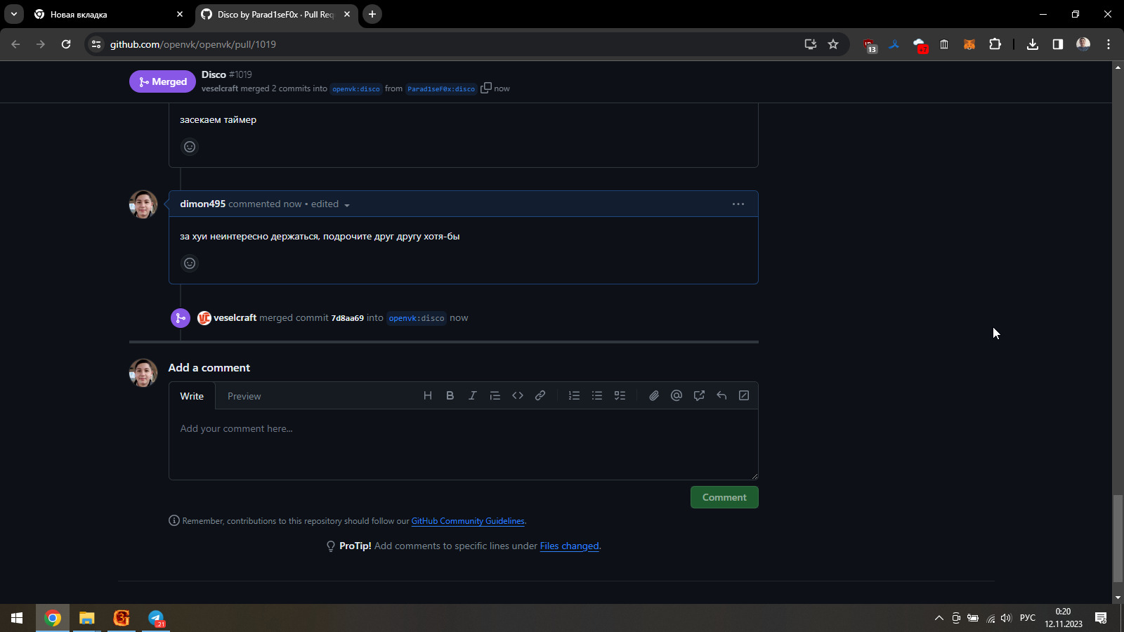The image size is (1124, 632).
Task: Switch to the Preview tab
Action: pos(244,397)
